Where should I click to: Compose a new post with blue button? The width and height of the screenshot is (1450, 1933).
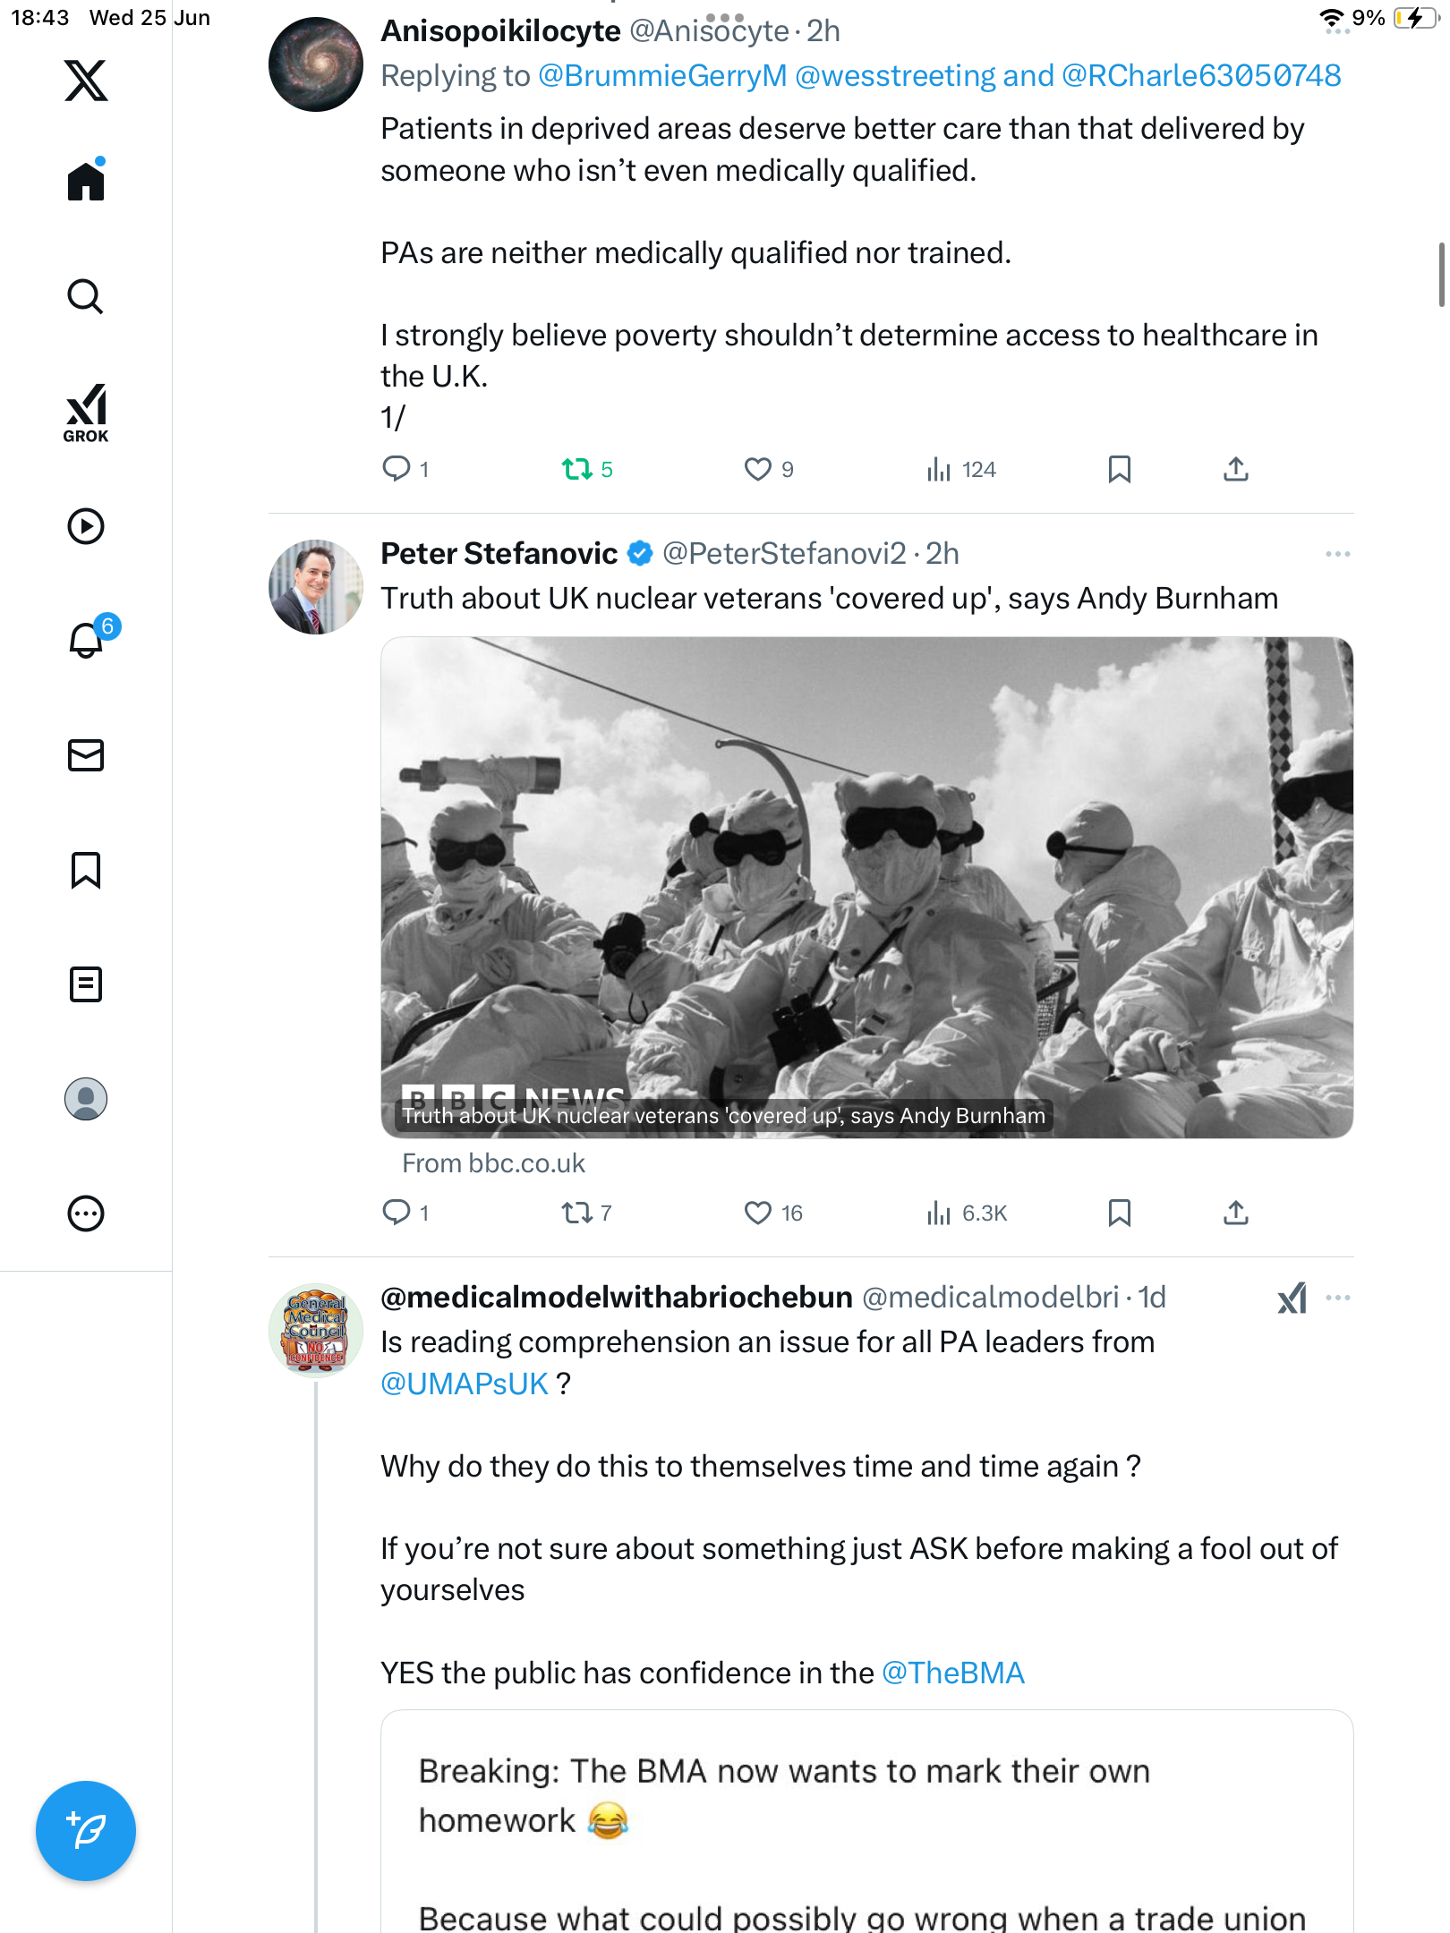click(86, 1831)
